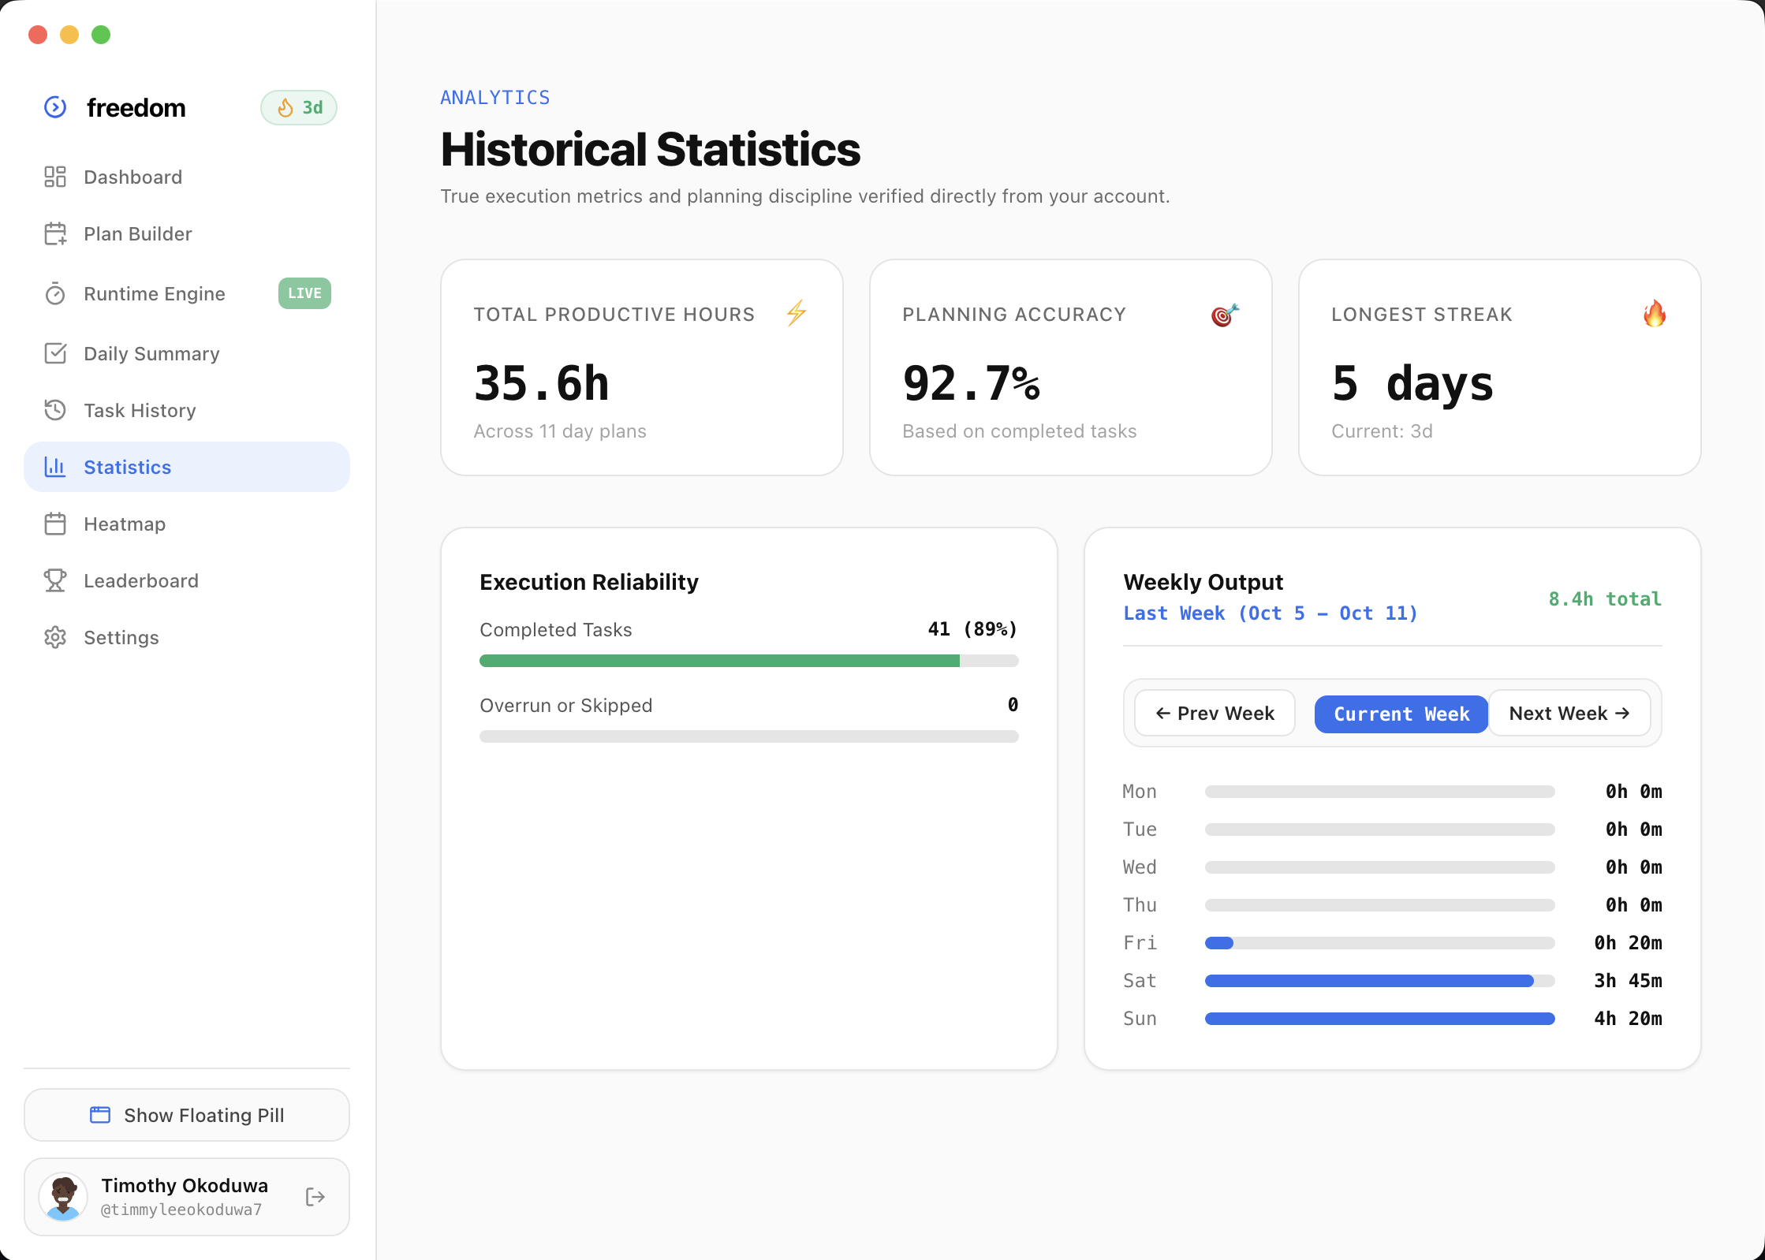The image size is (1765, 1260).
Task: Click the Prev Week button
Action: pyautogui.click(x=1215, y=714)
